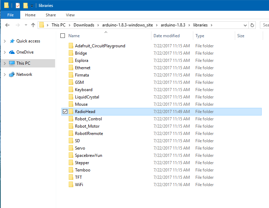The image size is (269, 208).
Task: Tick the select-all checkbox beside Name
Action: (63, 36)
